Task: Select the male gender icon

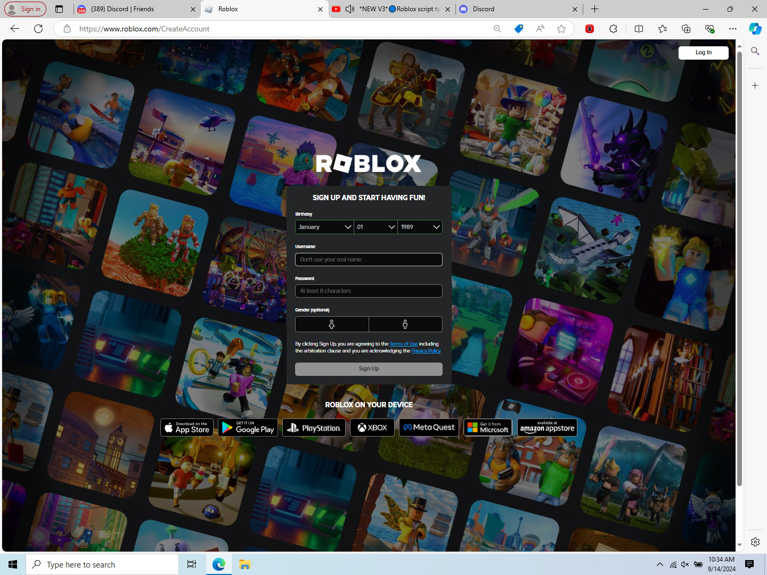Action: click(x=405, y=324)
